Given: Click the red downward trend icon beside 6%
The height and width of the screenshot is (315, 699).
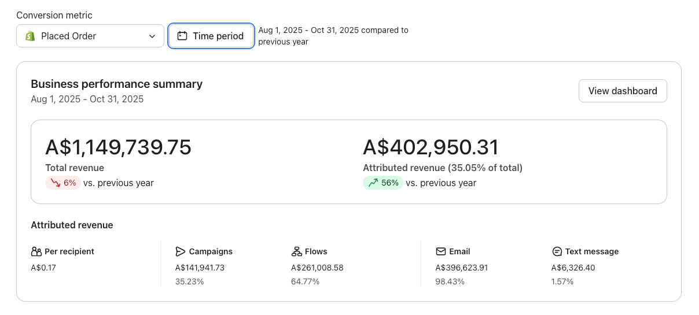Looking at the screenshot, I should (56, 183).
